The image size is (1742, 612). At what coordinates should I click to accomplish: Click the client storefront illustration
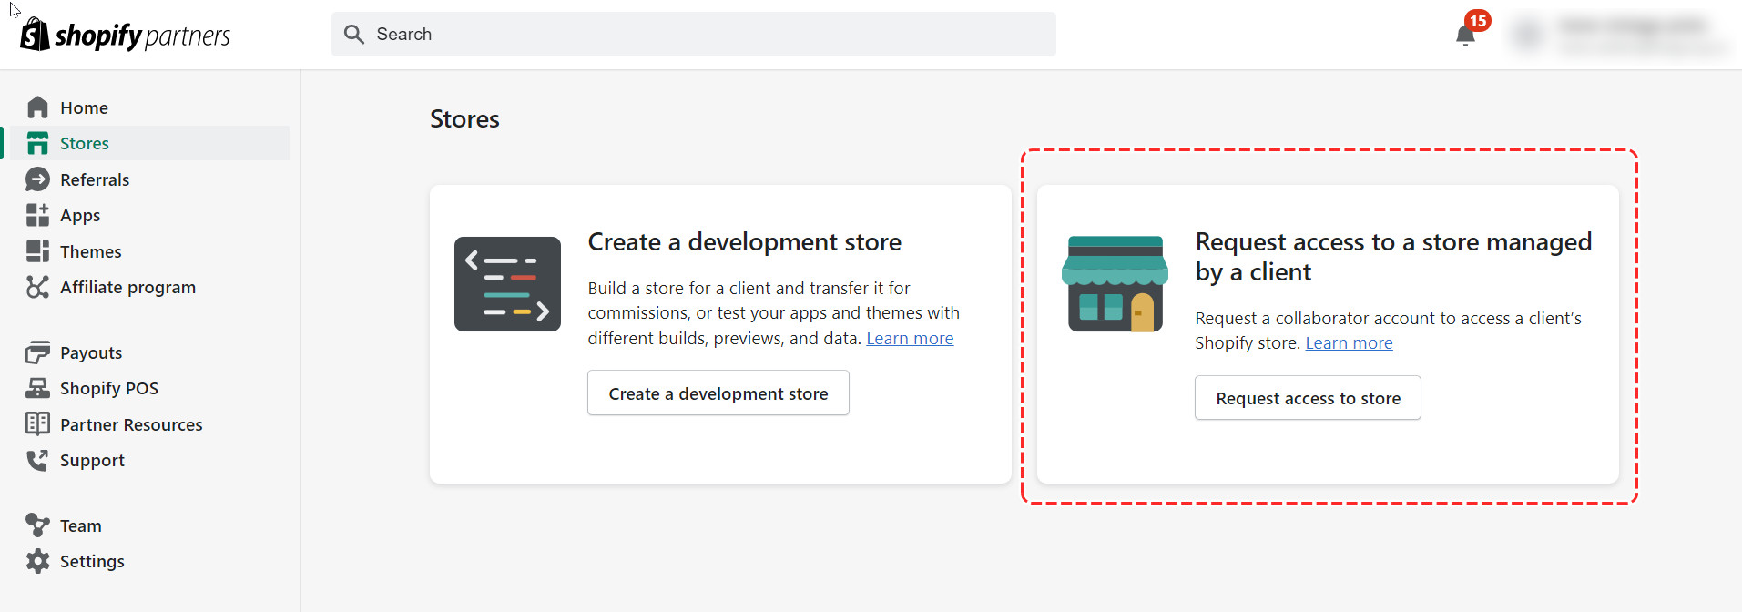1115,284
